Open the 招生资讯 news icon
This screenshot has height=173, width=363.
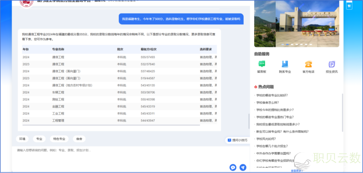pos(332,64)
